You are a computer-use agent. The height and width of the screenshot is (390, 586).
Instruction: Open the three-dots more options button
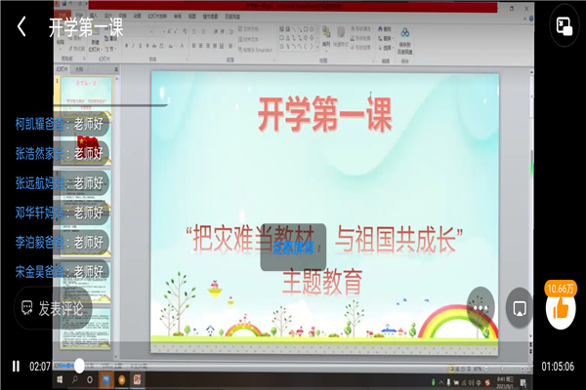(479, 307)
